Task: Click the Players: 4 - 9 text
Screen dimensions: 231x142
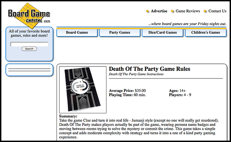Action: [180, 95]
